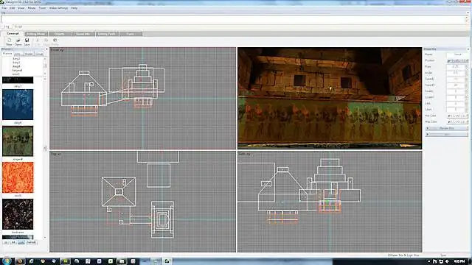Open the File menu
472x265 pixels.
pyautogui.click(x=4, y=8)
